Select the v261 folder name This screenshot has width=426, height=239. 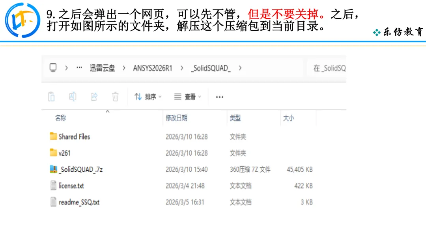(x=64, y=153)
